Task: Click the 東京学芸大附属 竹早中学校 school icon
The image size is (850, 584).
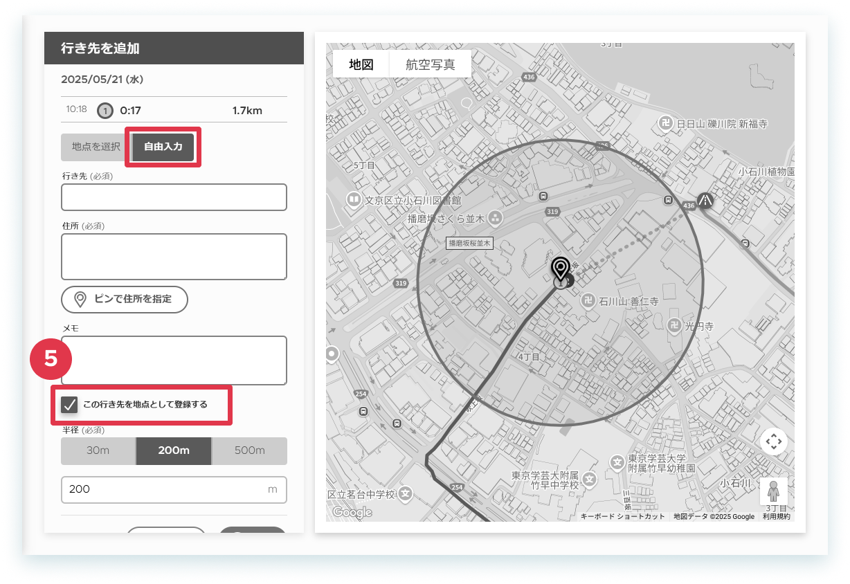Action: click(x=589, y=479)
